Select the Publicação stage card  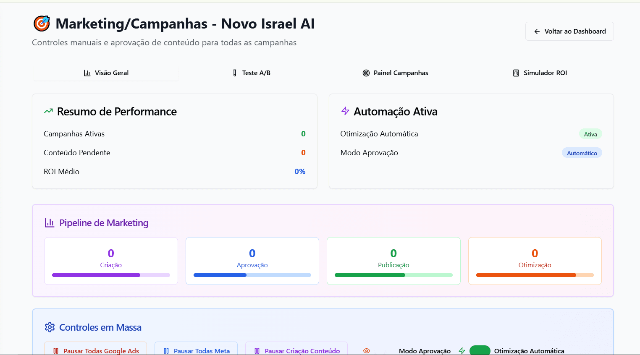pyautogui.click(x=393, y=261)
